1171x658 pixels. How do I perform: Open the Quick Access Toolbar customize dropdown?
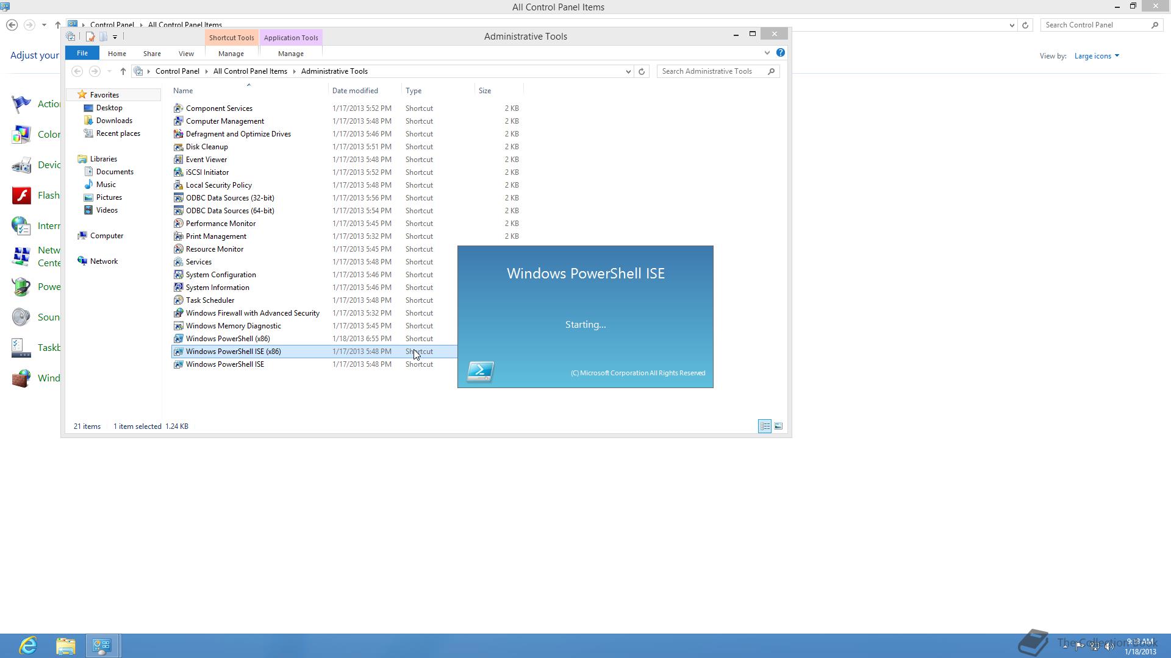click(115, 37)
